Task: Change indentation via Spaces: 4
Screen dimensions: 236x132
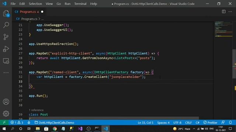Action: [163, 122]
